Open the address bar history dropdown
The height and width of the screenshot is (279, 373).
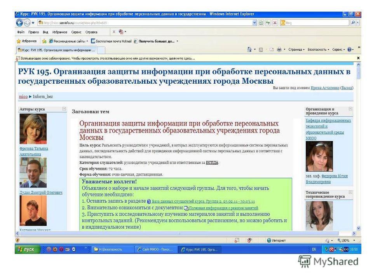(254, 23)
